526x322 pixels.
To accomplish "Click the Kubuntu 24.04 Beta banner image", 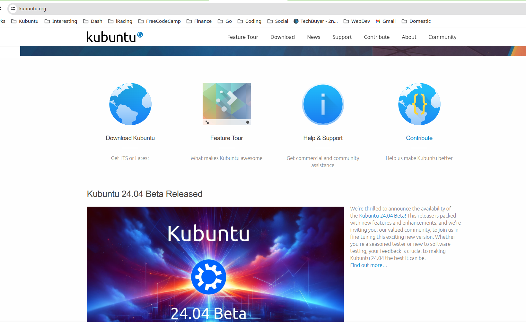I will pos(215,264).
